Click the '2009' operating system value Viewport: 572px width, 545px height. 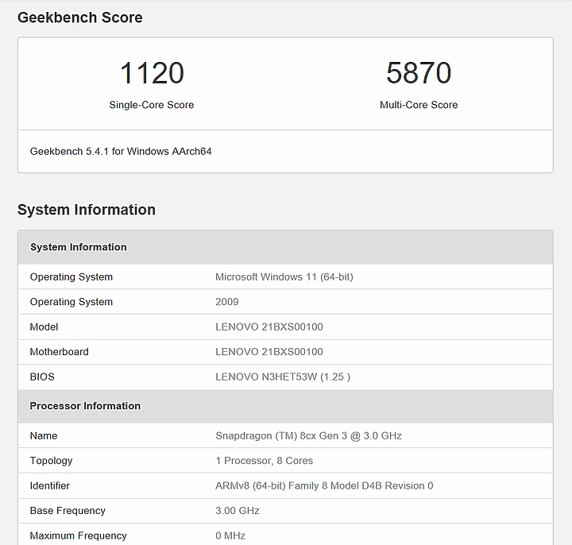point(227,302)
